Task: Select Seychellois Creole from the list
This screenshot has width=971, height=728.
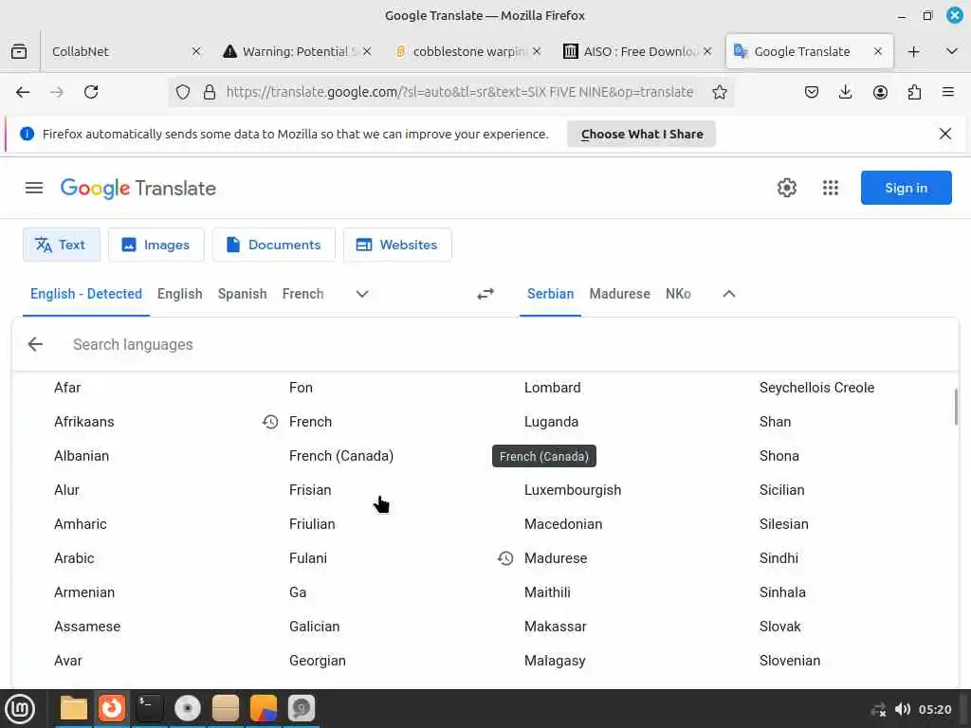Action: (816, 388)
